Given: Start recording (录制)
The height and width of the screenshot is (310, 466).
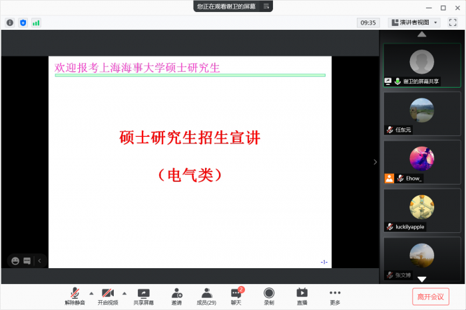Looking at the screenshot, I should point(269,296).
